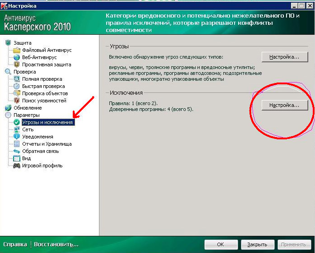Screen dimensions: 315x253
Task: Click the Уведомления info icon
Action: [17, 137]
